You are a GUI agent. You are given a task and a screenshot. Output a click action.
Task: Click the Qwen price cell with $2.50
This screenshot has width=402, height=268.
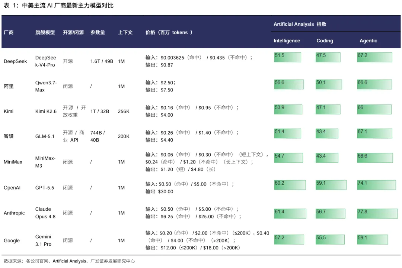tap(160, 86)
